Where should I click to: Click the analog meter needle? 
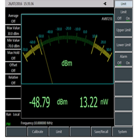click(47, 62)
